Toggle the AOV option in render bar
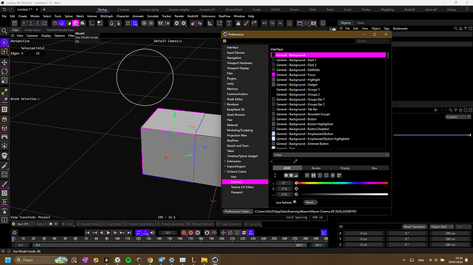The image size is (473, 265). pyautogui.click(x=68, y=224)
